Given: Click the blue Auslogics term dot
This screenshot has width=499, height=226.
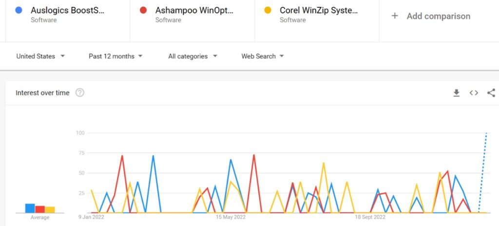Looking at the screenshot, I should [x=19, y=10].
